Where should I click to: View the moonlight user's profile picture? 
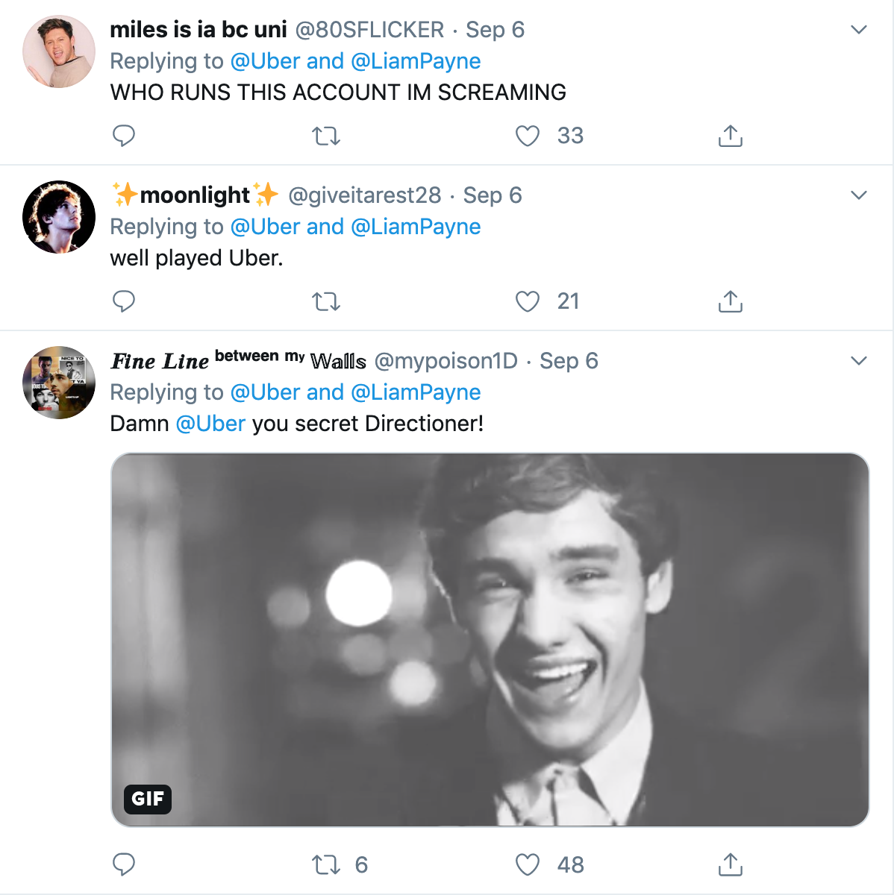click(x=59, y=217)
